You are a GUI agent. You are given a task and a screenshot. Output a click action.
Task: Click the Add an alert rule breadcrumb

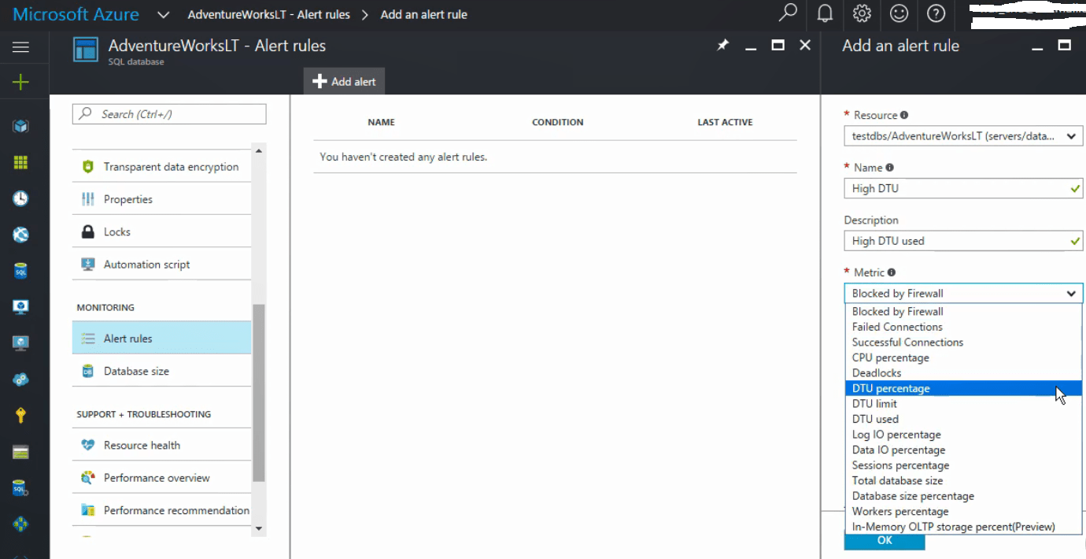point(423,14)
